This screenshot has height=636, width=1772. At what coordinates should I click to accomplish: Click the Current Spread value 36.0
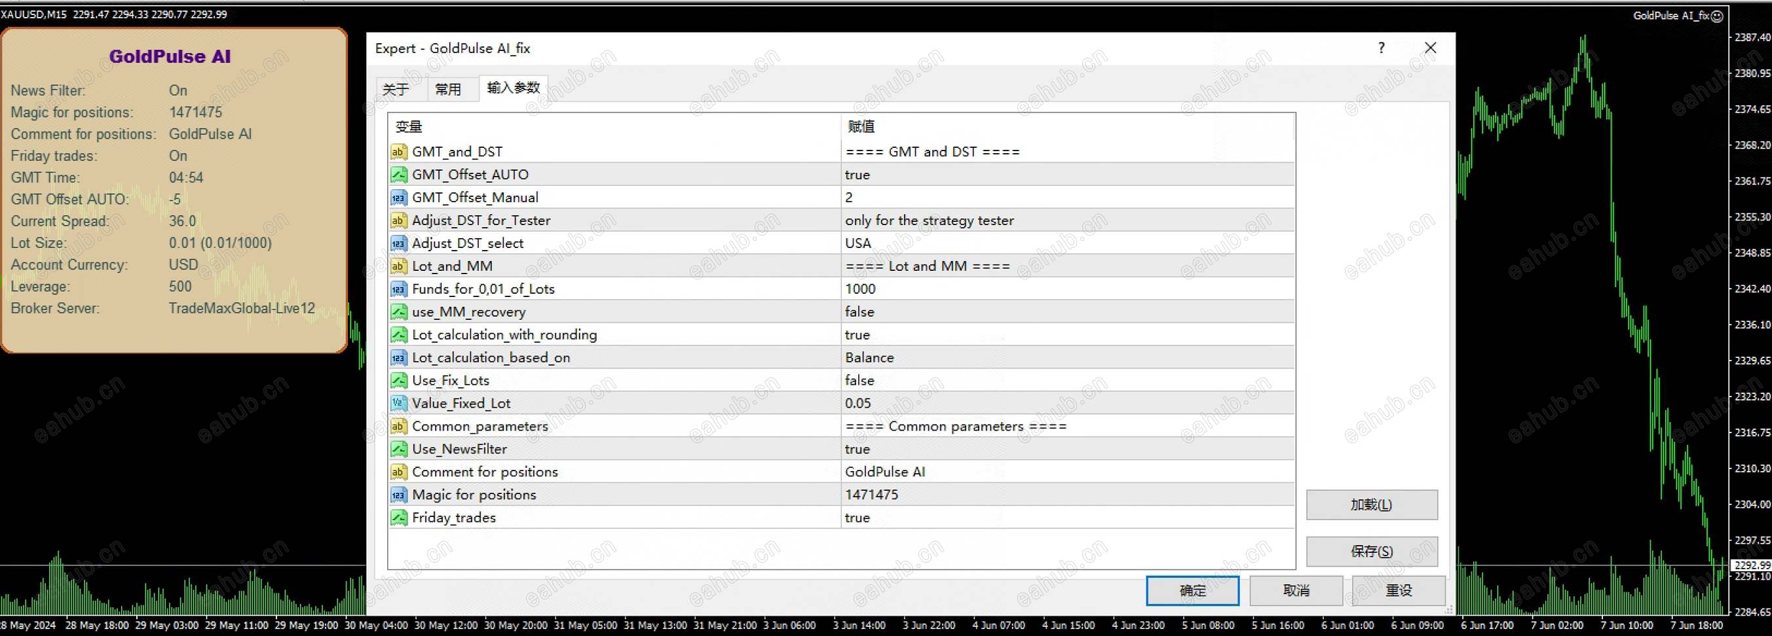pos(182,221)
